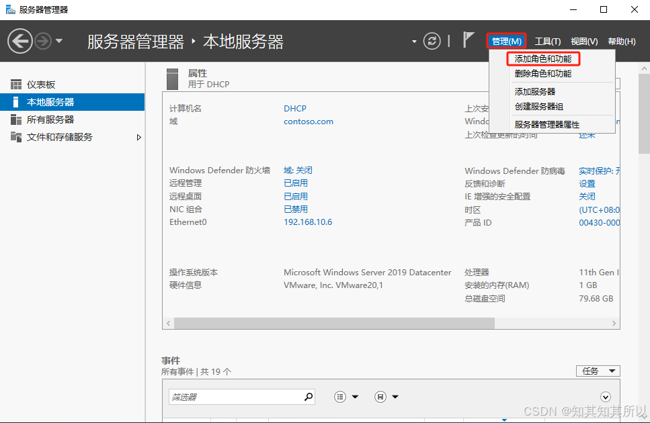Click the refresh icon in header
This screenshot has height=423, width=650.
432,41
